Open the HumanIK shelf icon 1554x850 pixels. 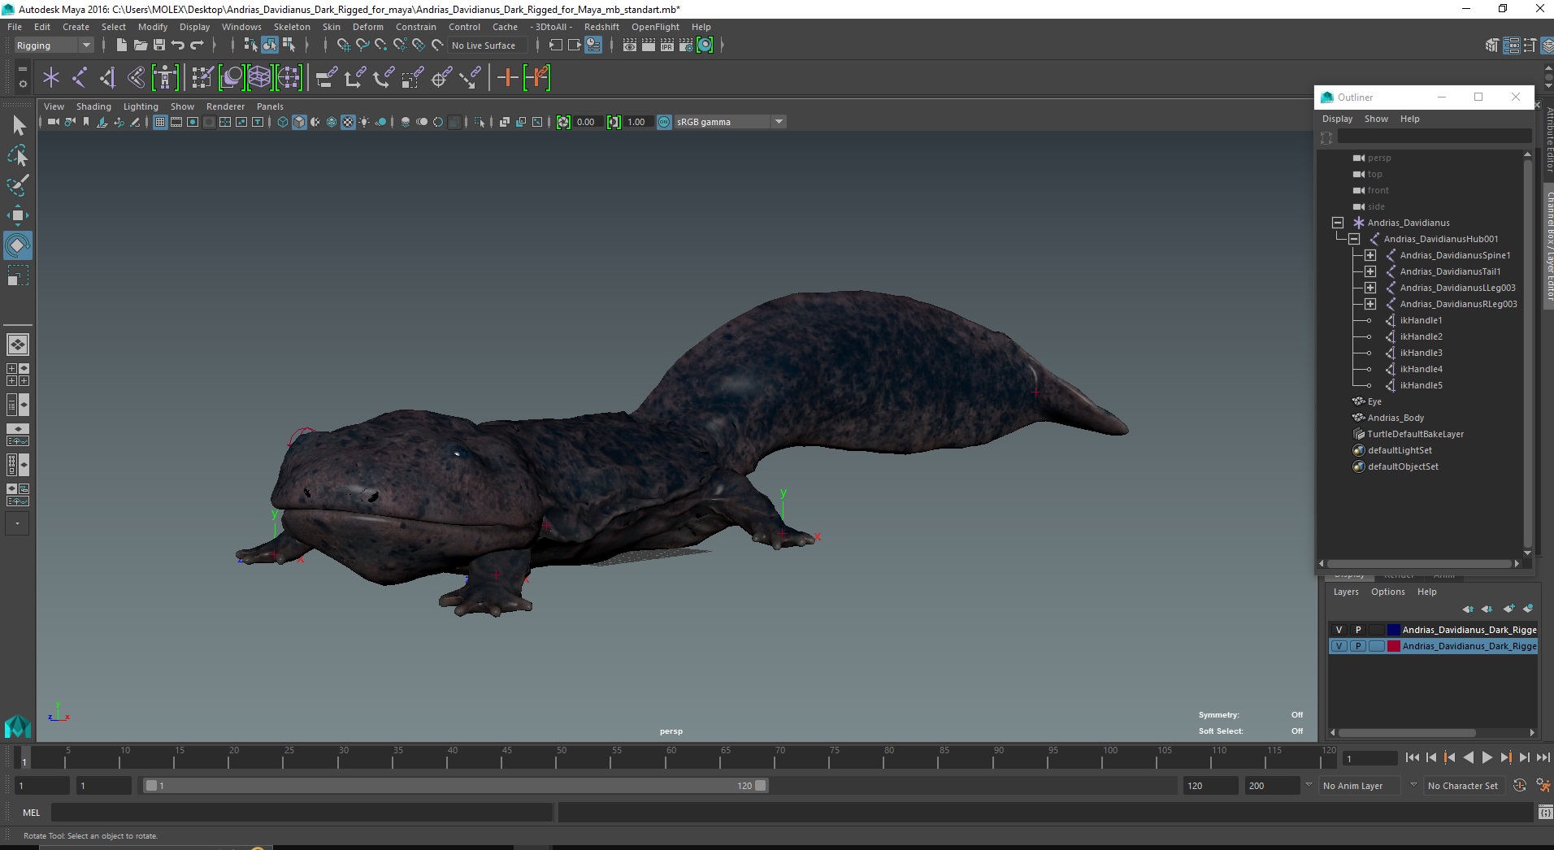point(165,78)
